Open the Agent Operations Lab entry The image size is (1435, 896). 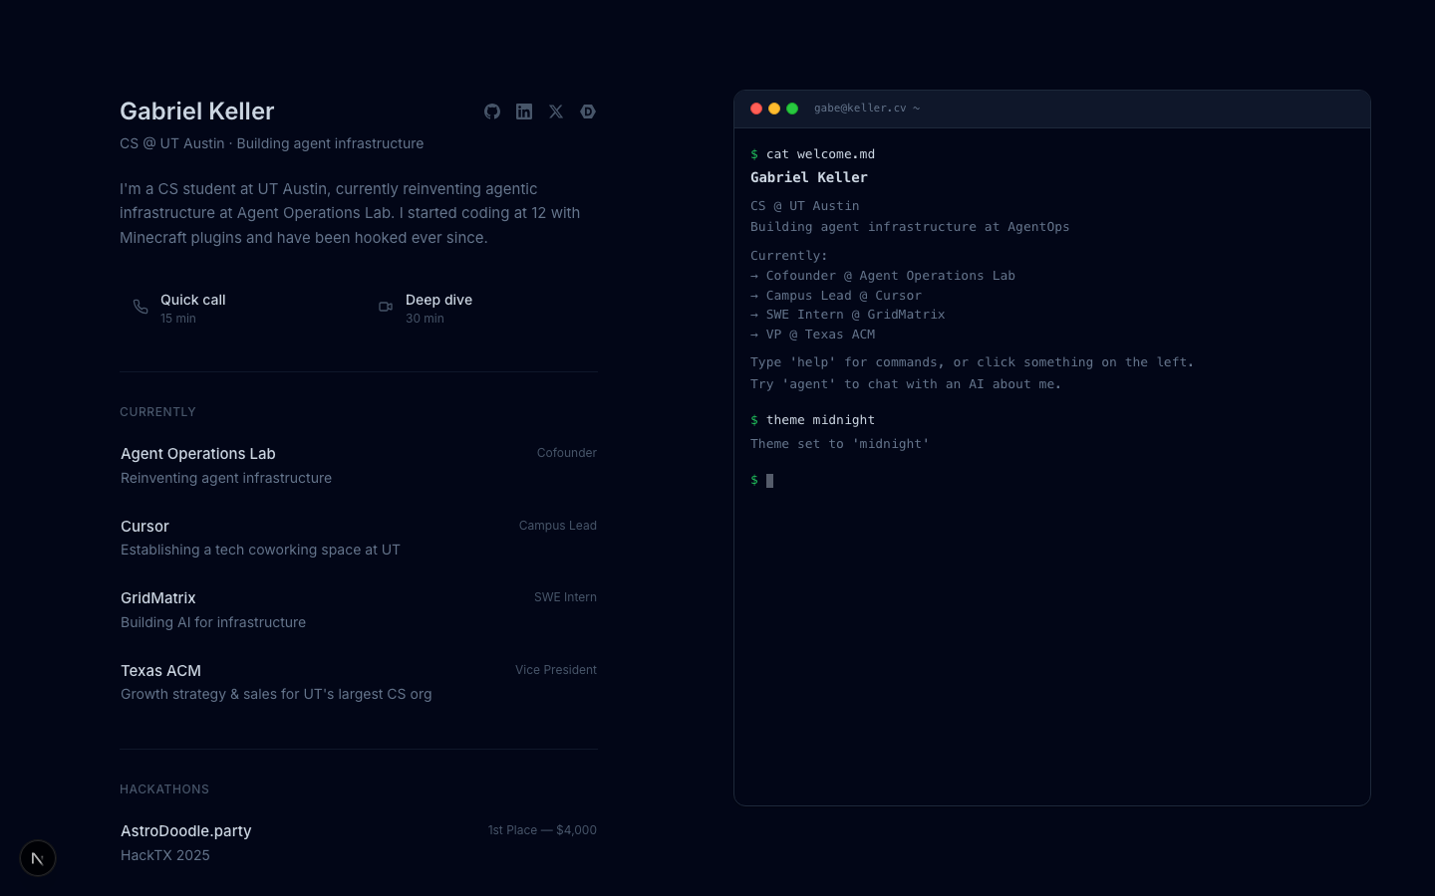[x=197, y=454]
